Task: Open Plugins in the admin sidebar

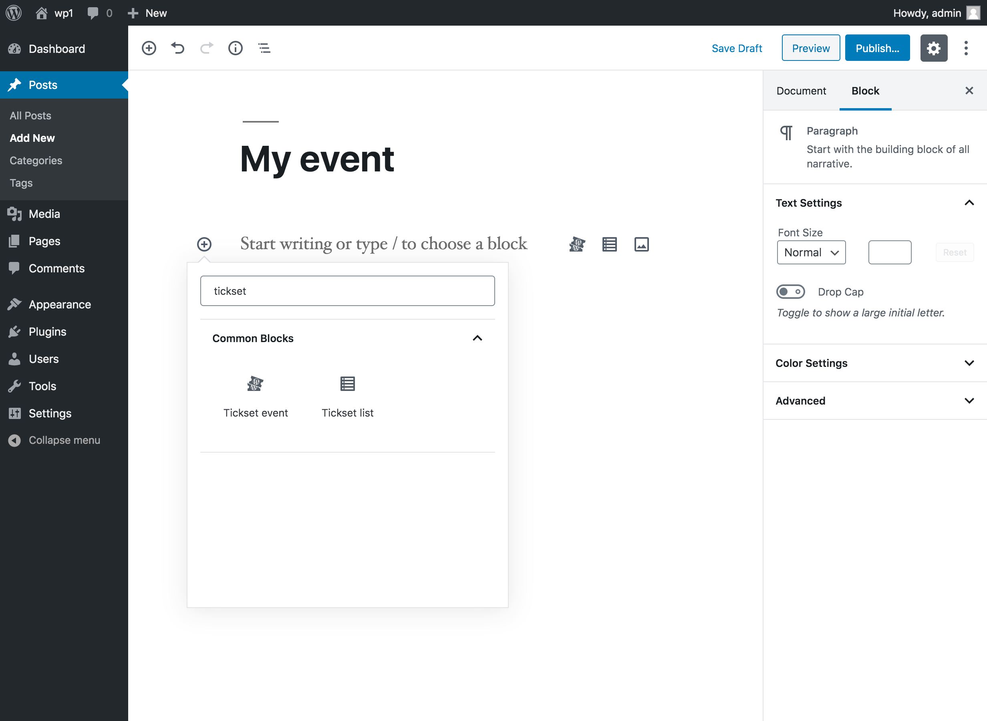Action: click(47, 332)
